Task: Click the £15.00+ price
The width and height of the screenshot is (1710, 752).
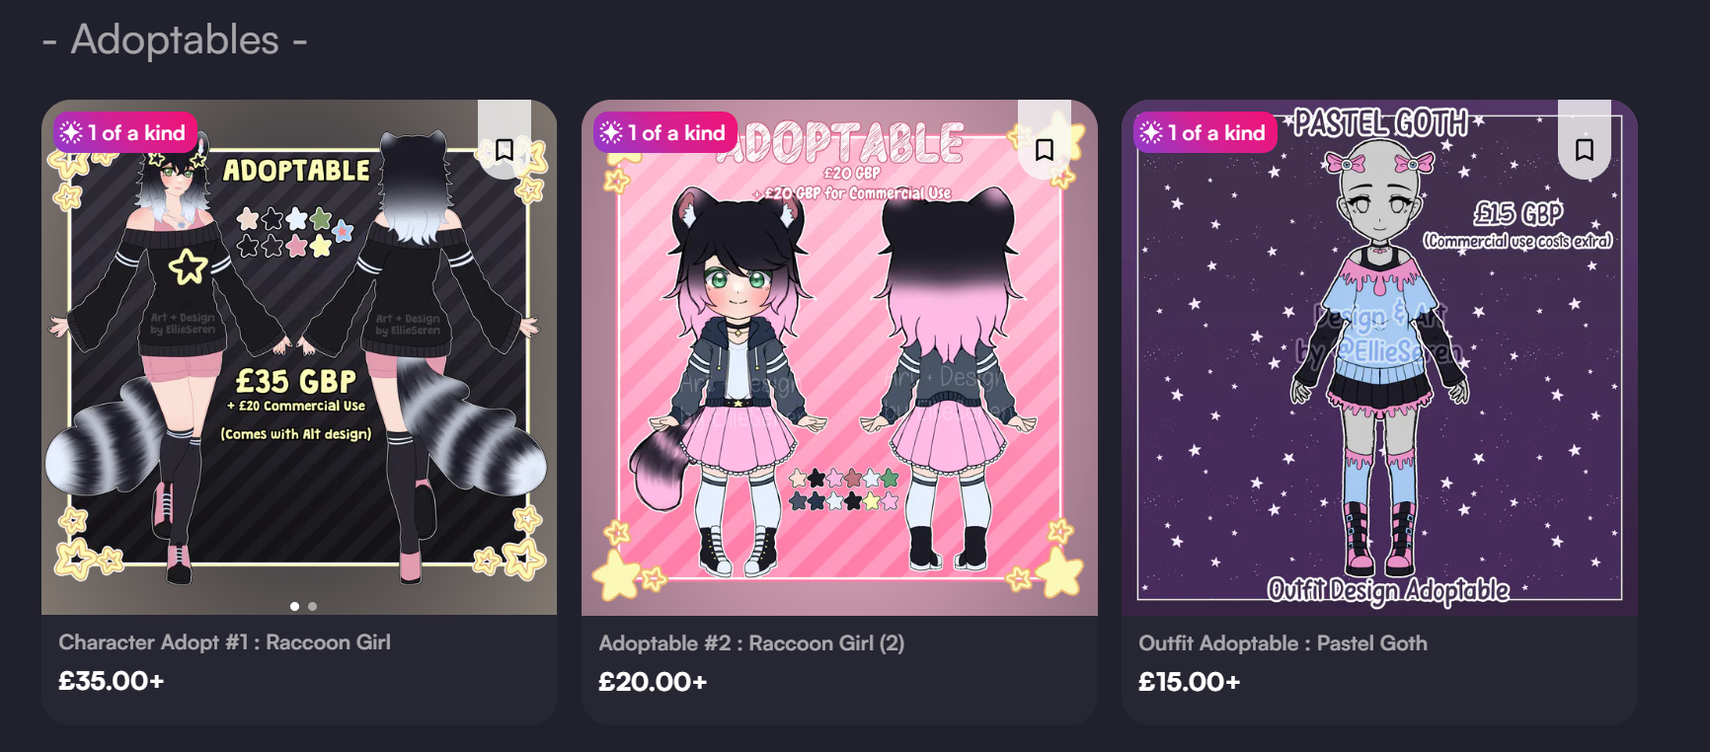Action: (x=1190, y=682)
